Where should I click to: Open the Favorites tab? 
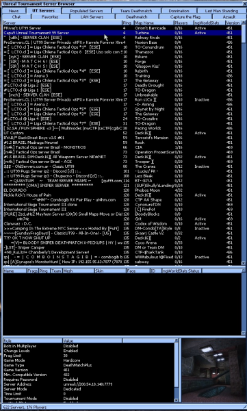(50, 16)
